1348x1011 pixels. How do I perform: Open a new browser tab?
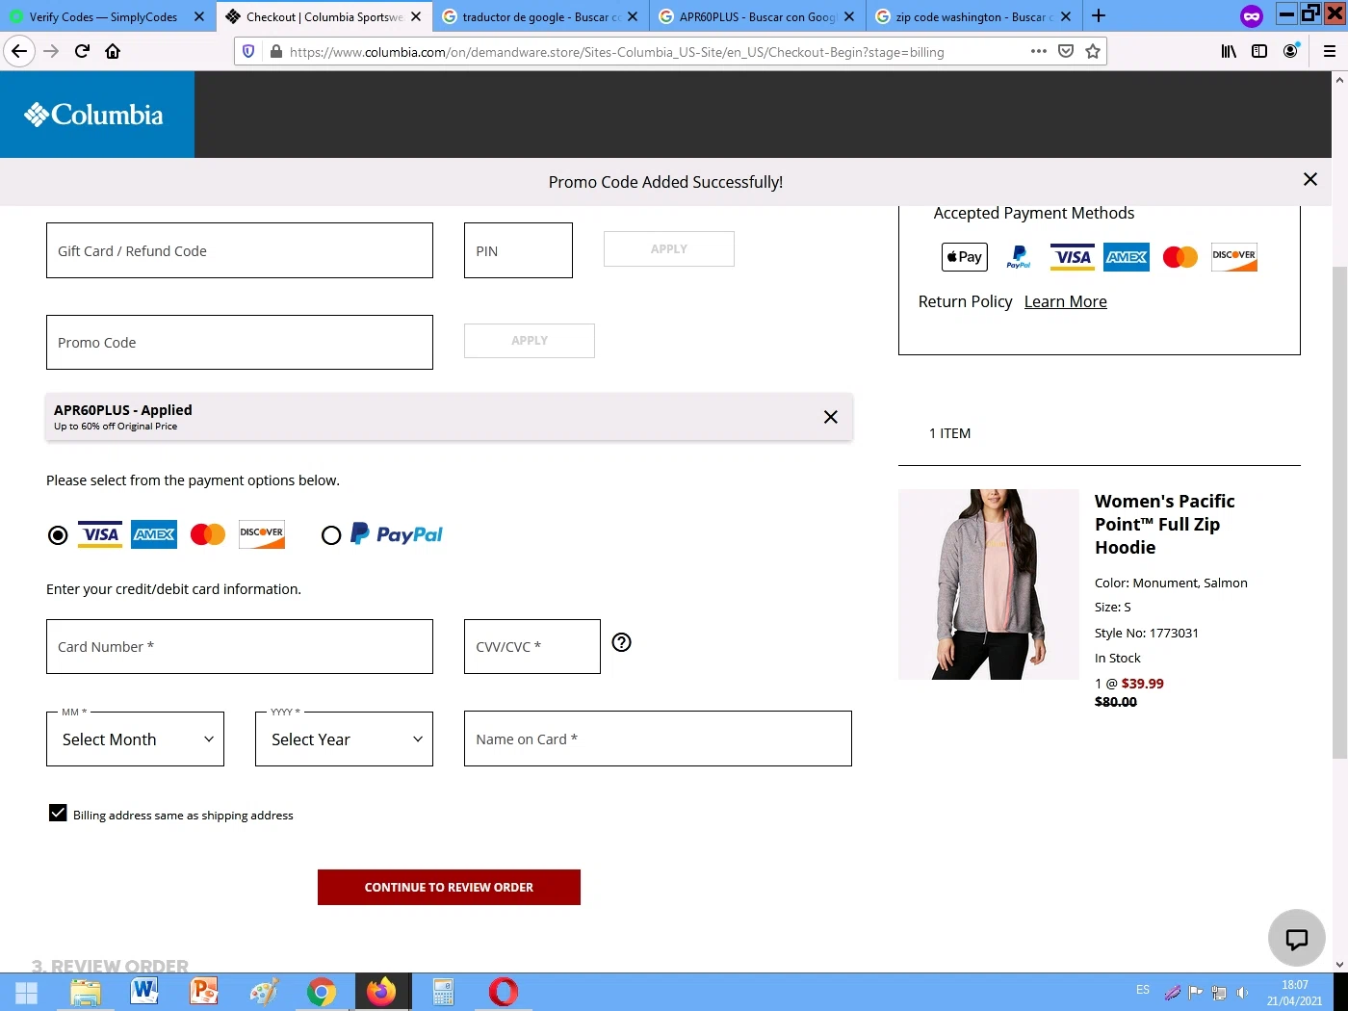1099,15
